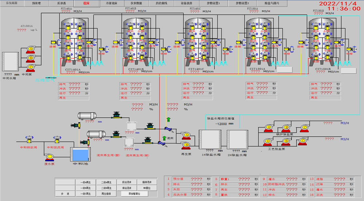Open the 预处理 tab
The width and height of the screenshot is (364, 201).
click(37, 3)
